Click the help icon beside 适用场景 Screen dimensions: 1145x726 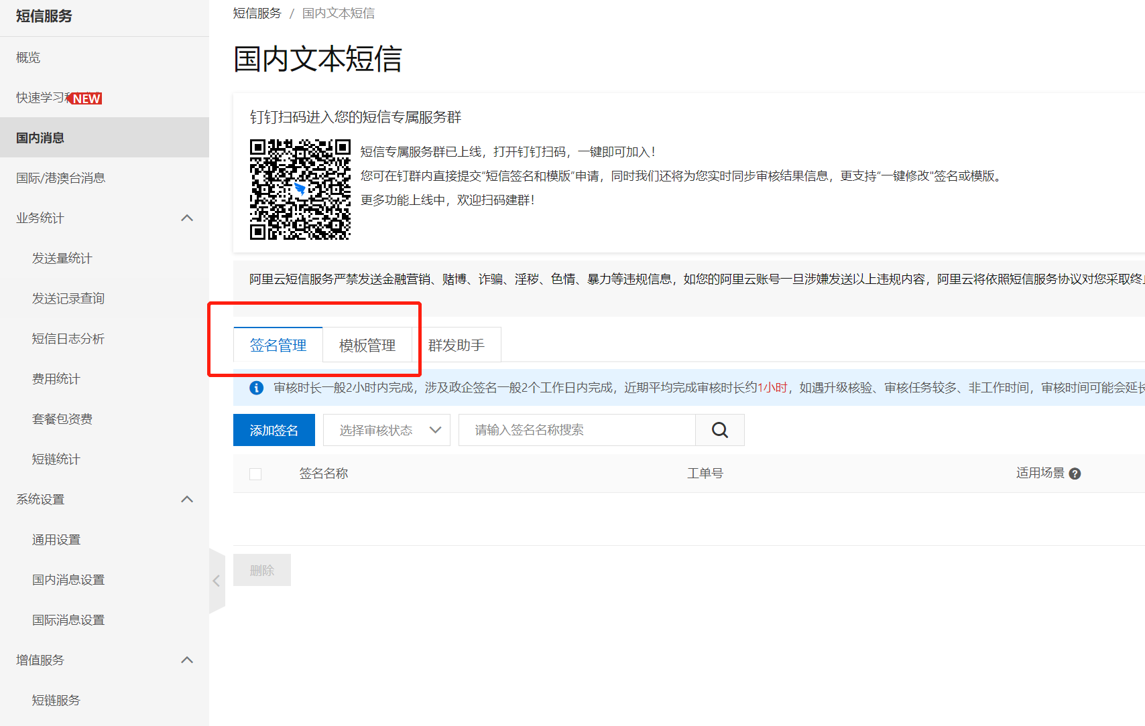(x=1075, y=474)
